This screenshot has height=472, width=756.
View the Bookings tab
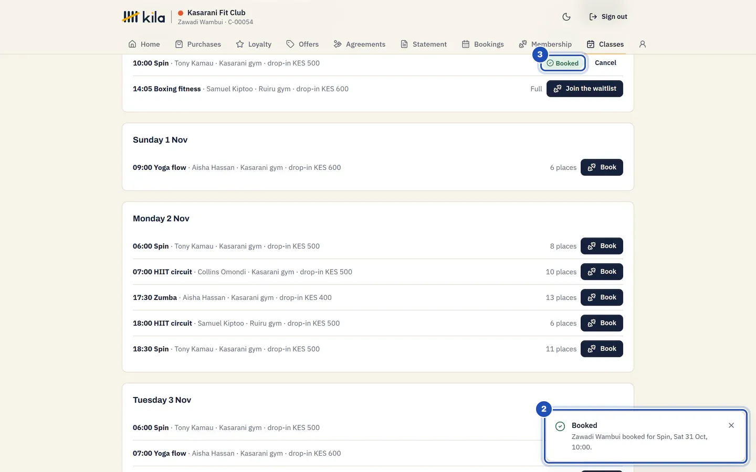click(483, 44)
